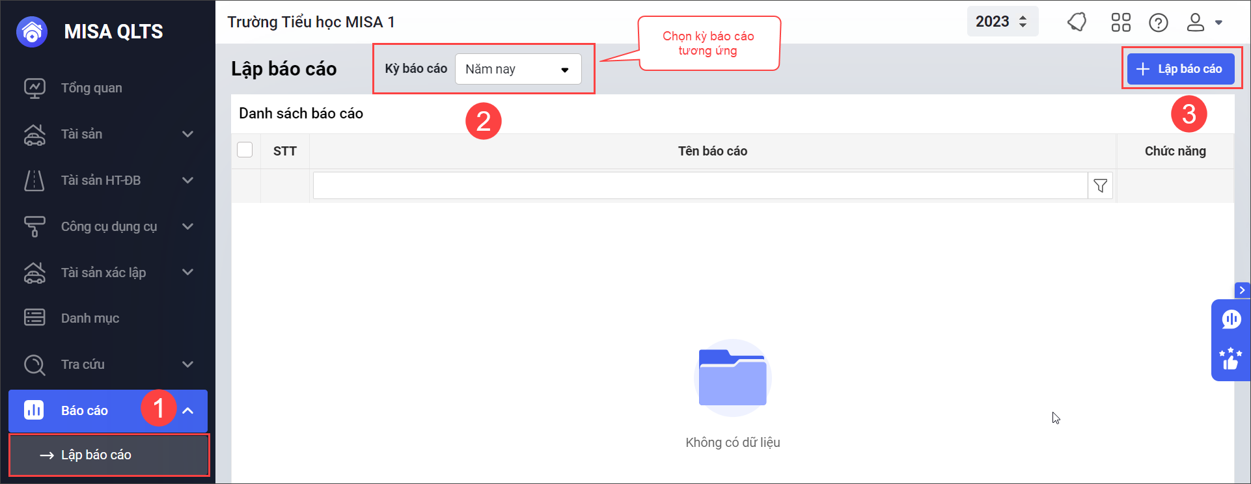Open the Tổng quan menu item
Image resolution: width=1251 pixels, height=484 pixels.
pyautogui.click(x=91, y=88)
